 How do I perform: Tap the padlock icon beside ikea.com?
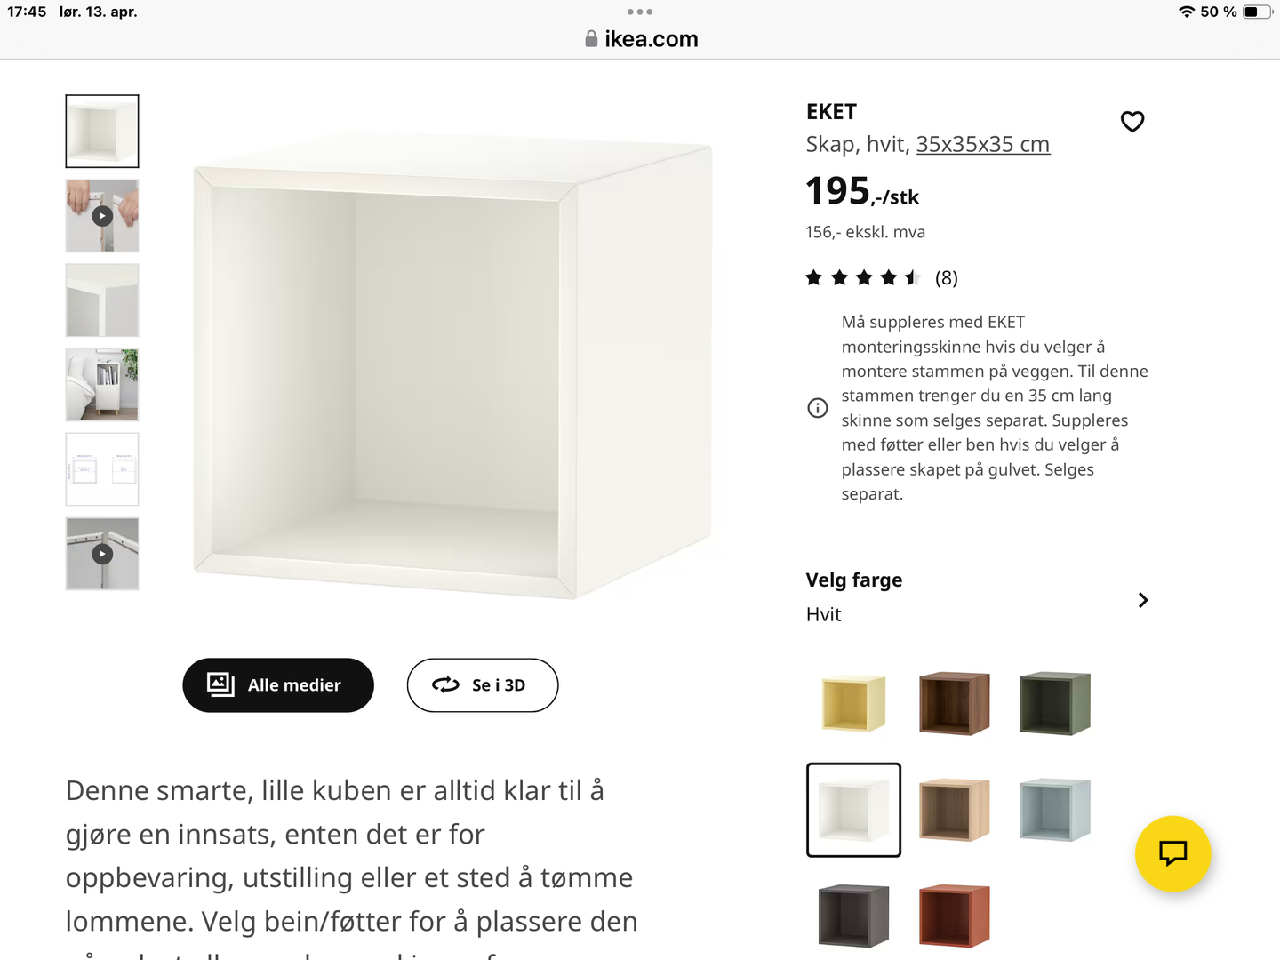coord(591,39)
